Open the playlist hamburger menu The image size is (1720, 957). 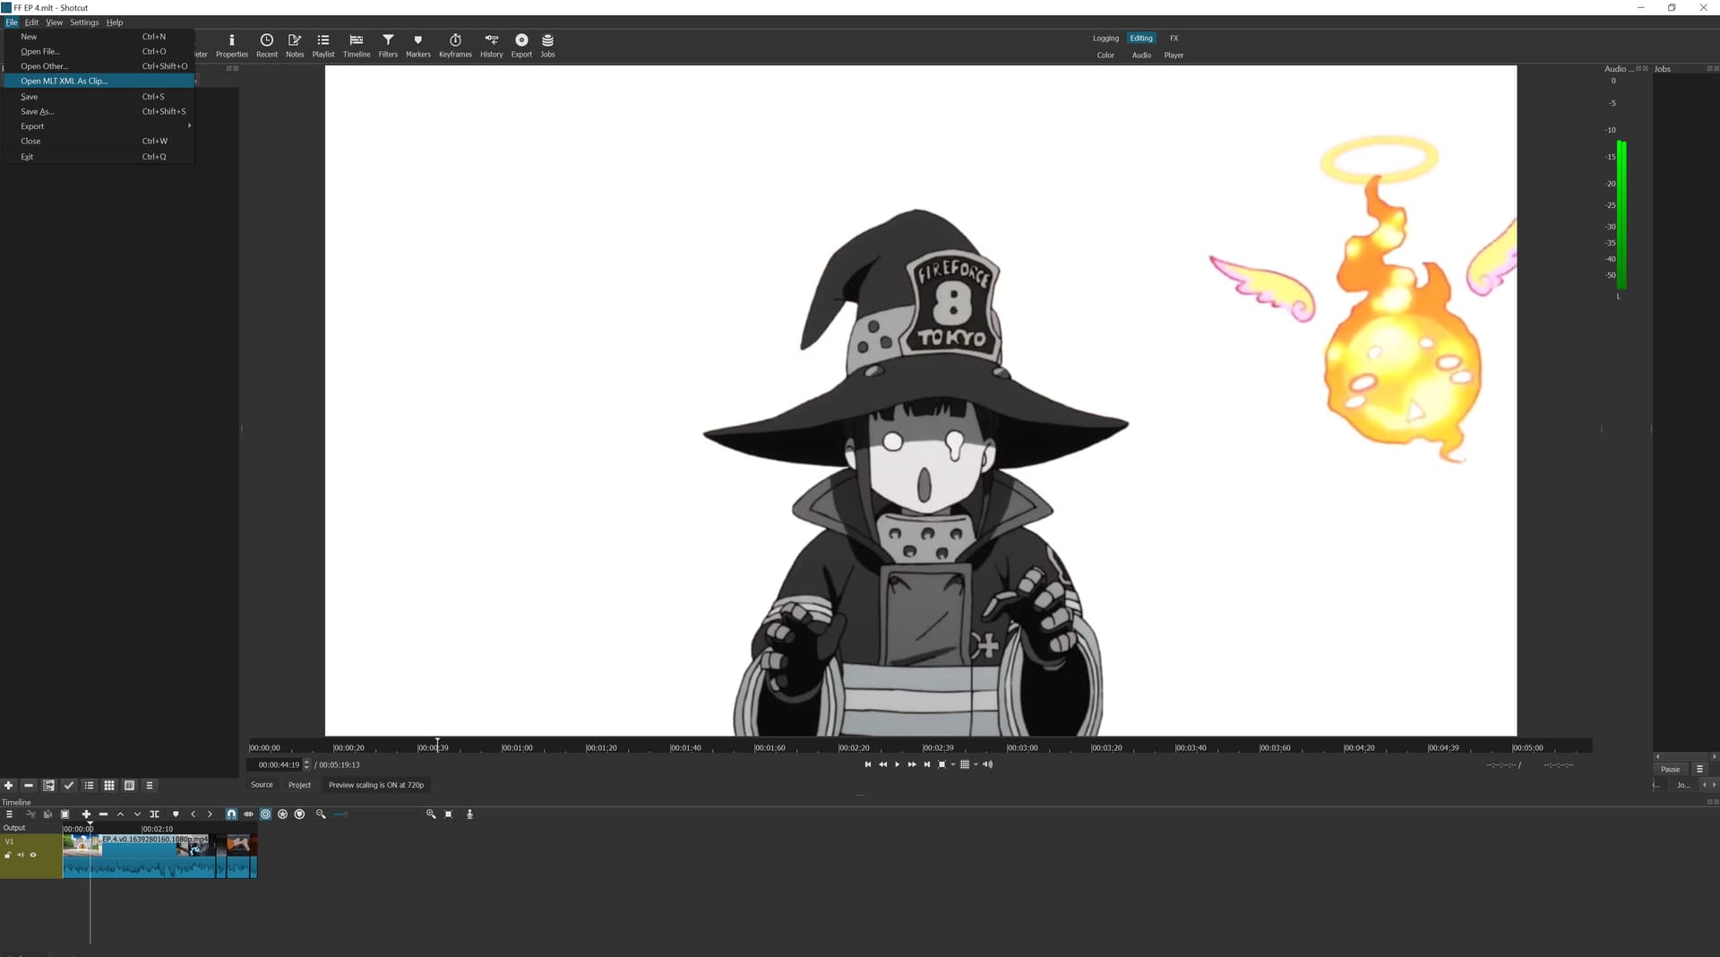pos(150,786)
